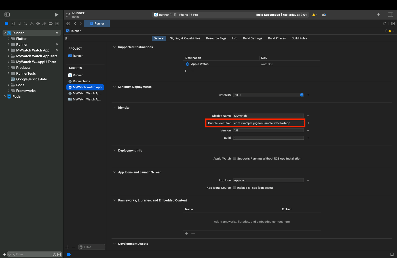
Task: Open the Test navigator diamond icon
Action: tap(38, 24)
